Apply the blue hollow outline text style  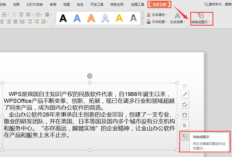[105, 18]
